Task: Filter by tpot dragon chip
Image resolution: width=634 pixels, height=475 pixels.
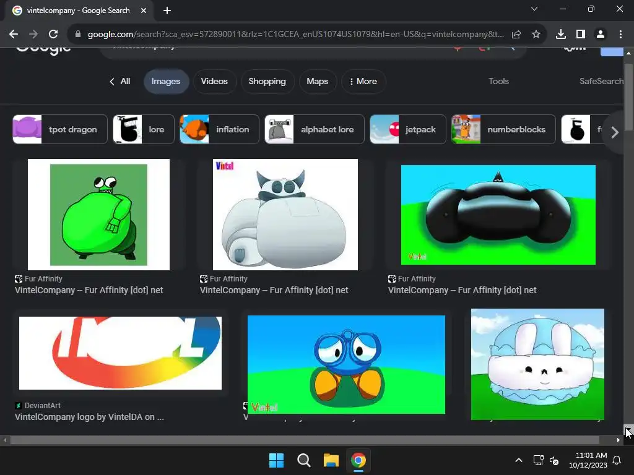Action: pyautogui.click(x=60, y=129)
